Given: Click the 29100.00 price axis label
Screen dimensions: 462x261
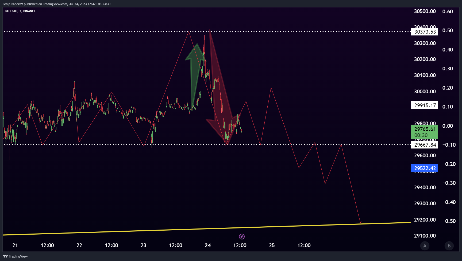Looking at the screenshot, I should pos(425,236).
